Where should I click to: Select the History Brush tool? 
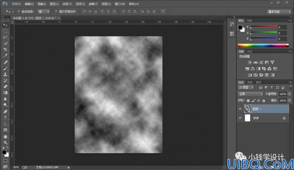[x=5, y=80]
